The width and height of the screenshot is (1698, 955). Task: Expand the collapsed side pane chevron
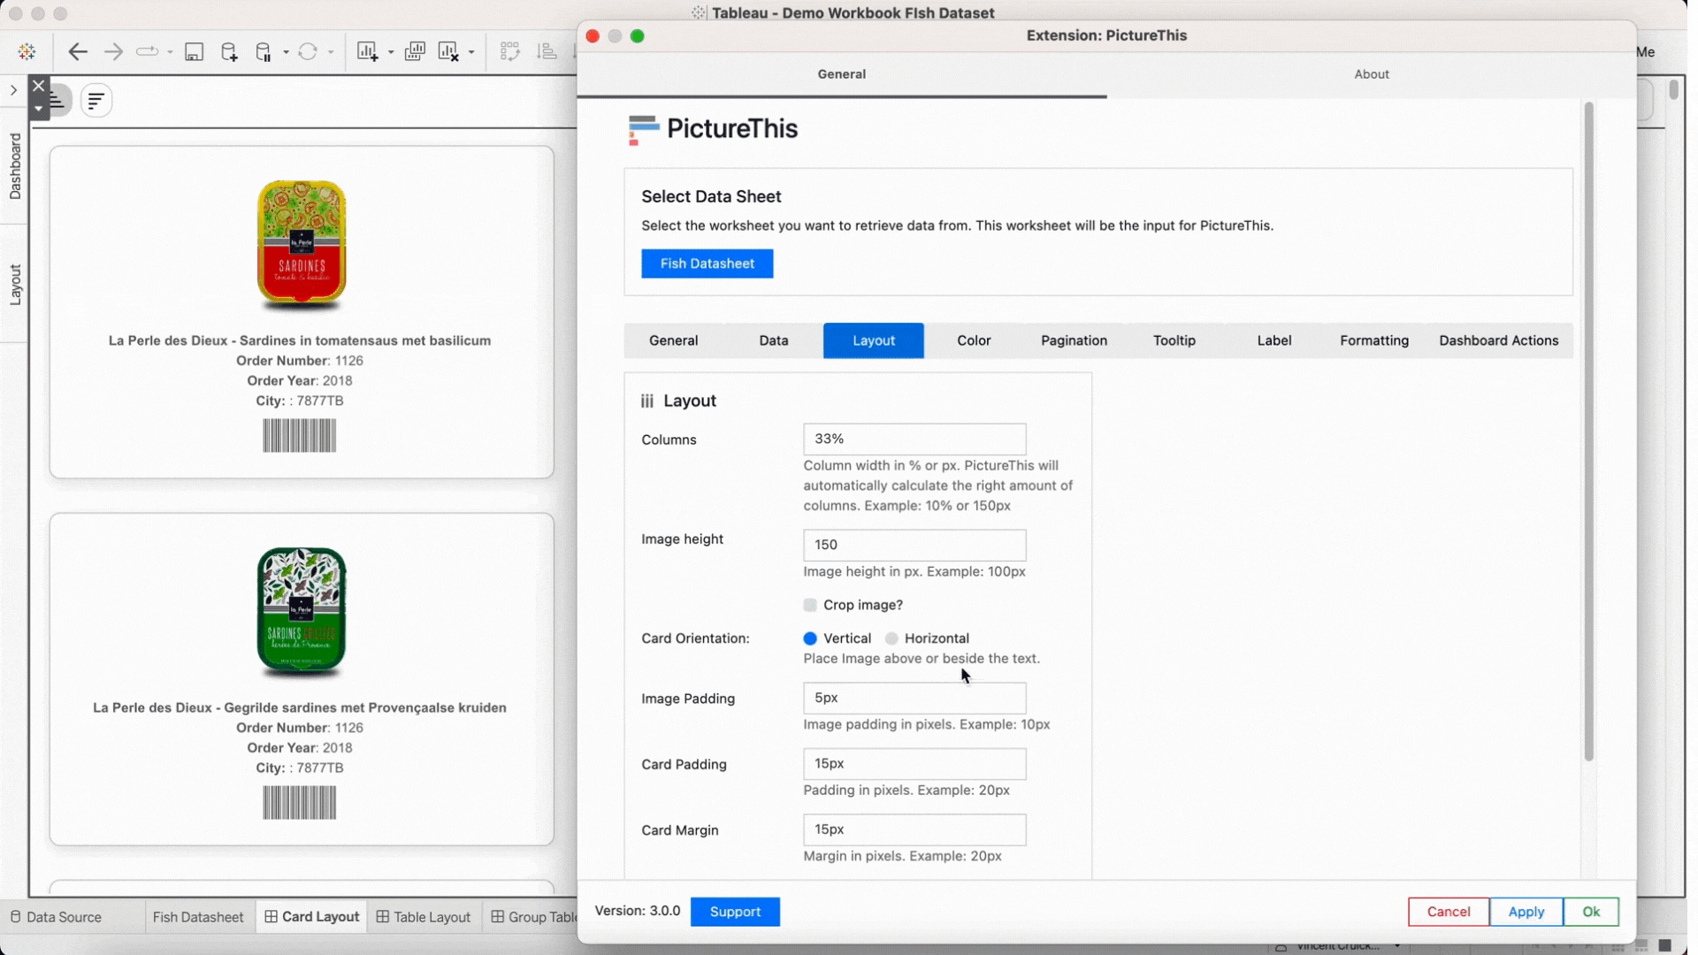click(x=13, y=90)
